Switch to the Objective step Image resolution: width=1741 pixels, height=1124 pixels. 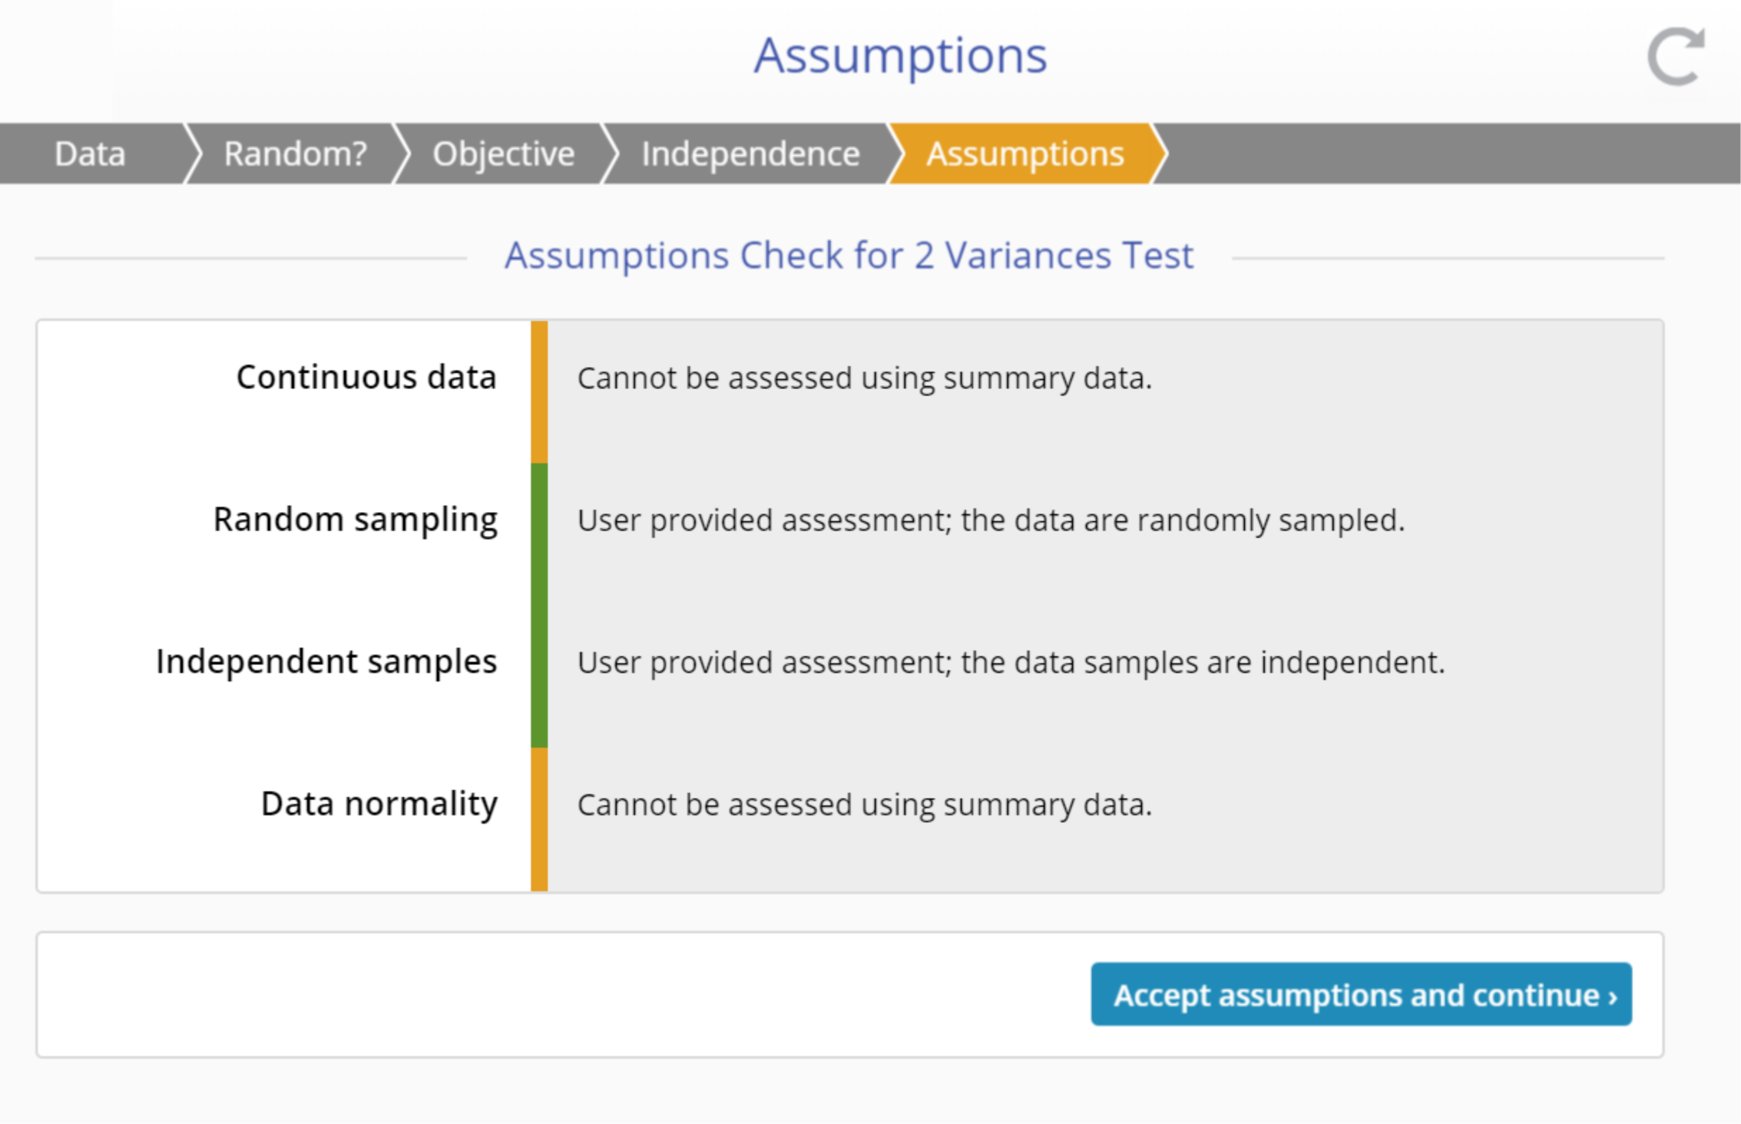tap(503, 154)
